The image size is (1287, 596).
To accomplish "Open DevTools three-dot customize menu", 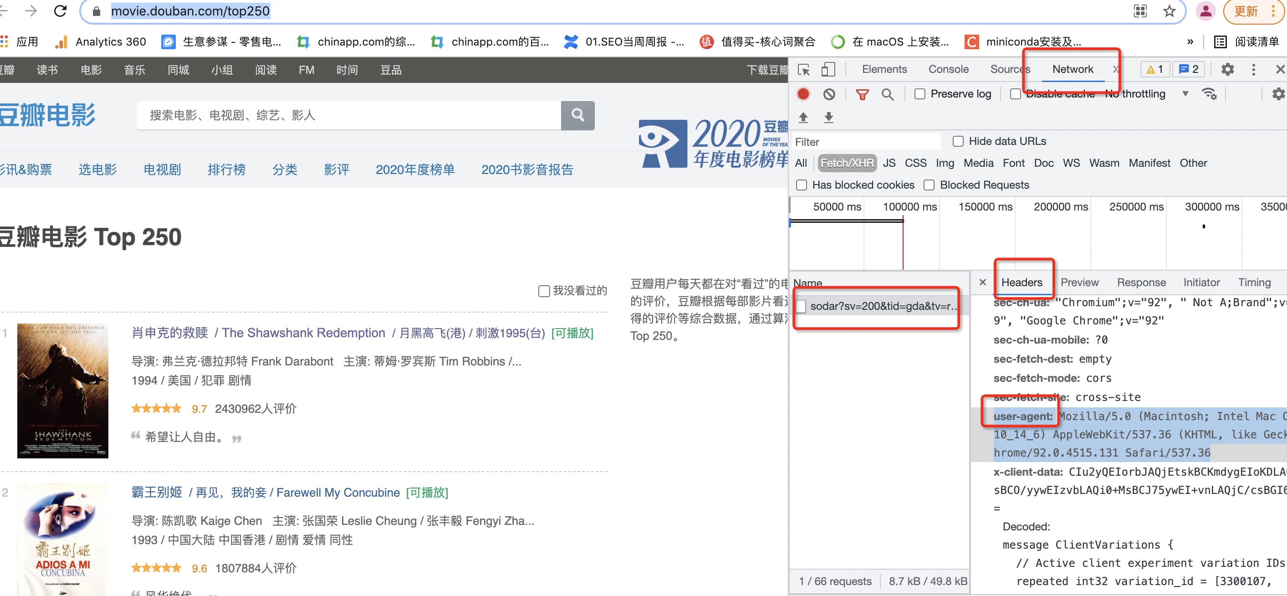I will [x=1253, y=70].
